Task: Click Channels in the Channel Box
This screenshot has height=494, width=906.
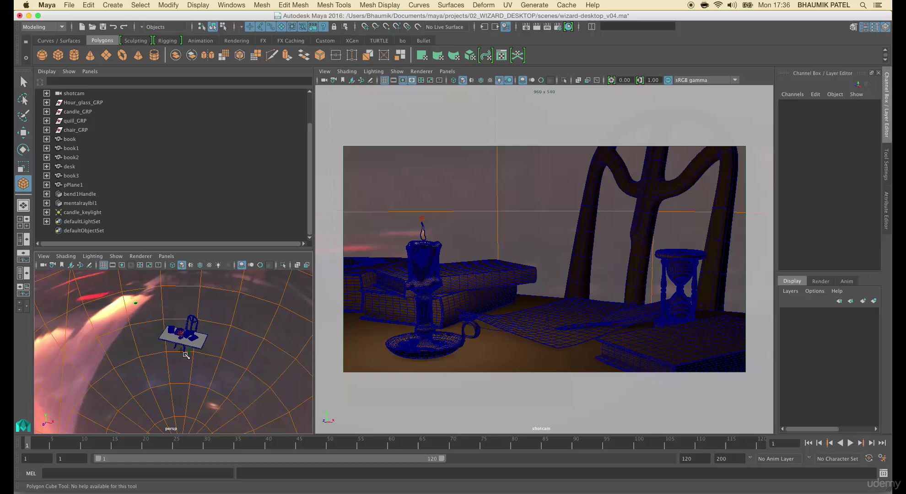Action: 792,94
